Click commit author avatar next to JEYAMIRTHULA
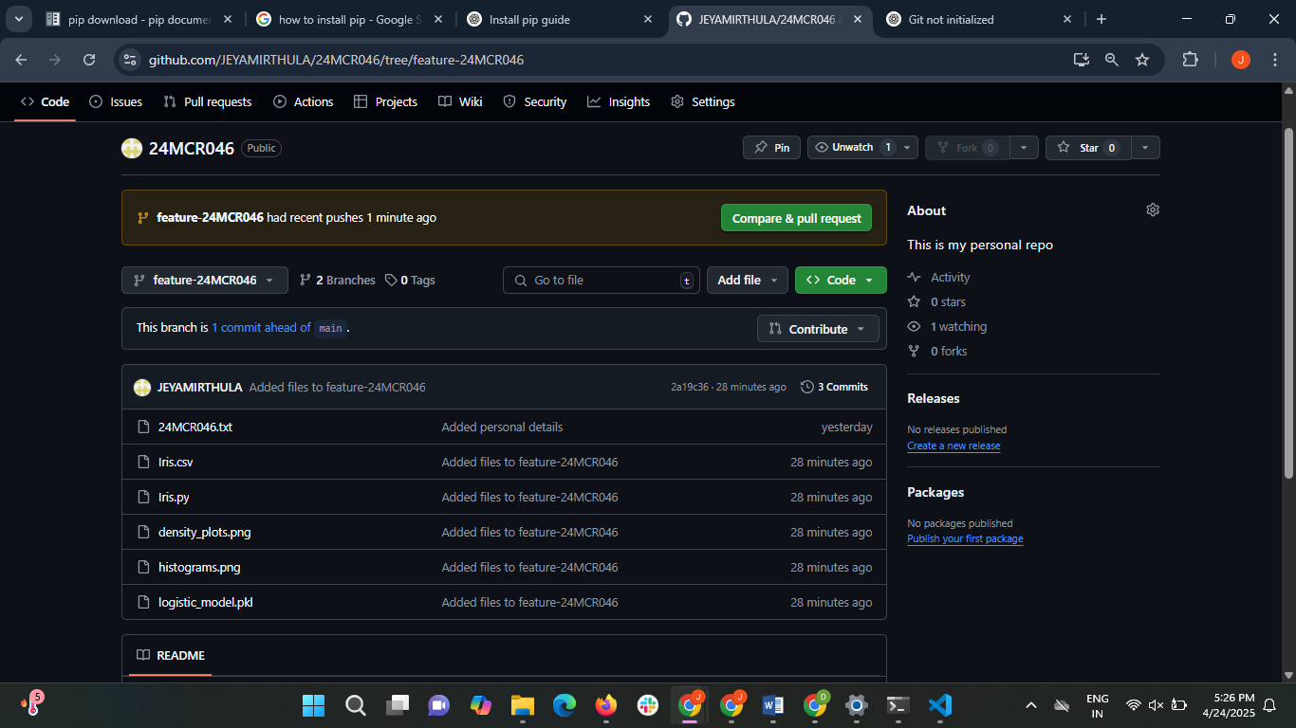 [x=142, y=387]
